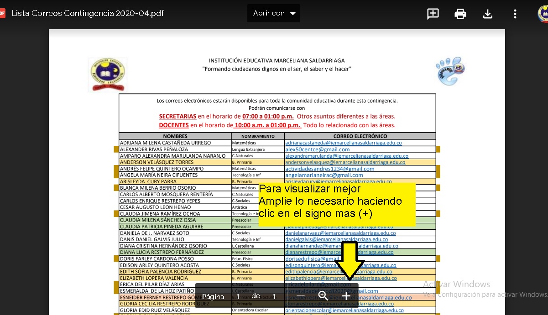Open email link angelamarianeirac@gmail.com

[x=324, y=175]
